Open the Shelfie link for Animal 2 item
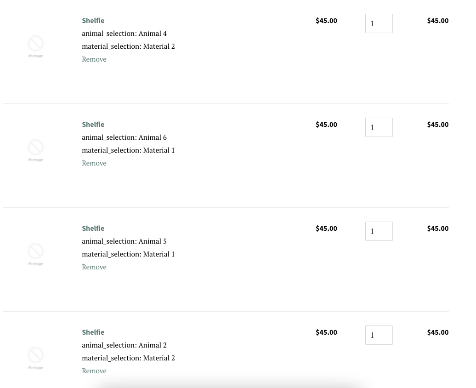476x388 pixels. point(93,332)
